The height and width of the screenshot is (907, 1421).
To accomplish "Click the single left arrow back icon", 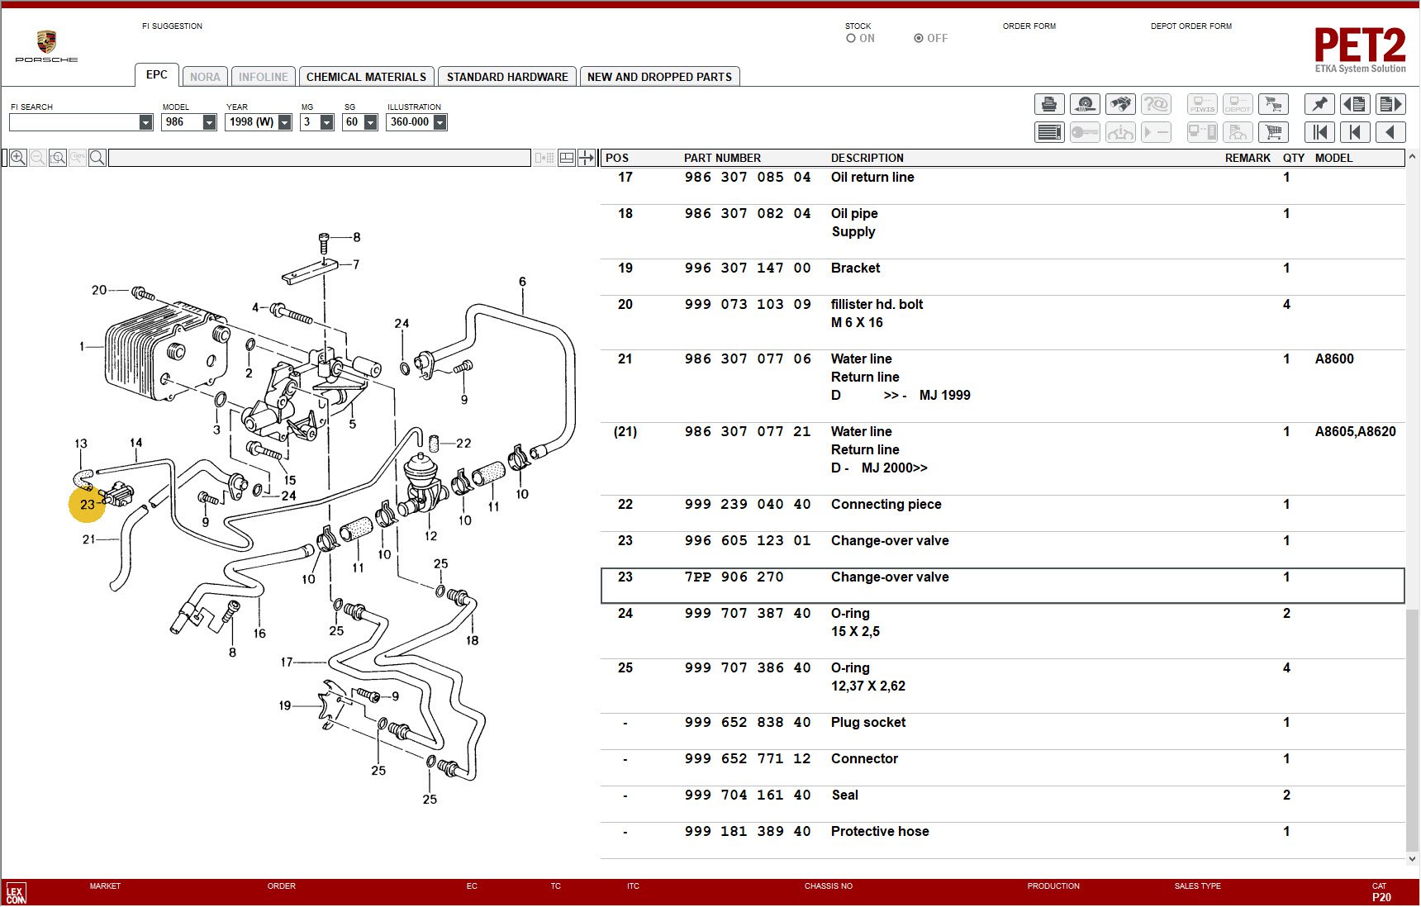I will pyautogui.click(x=1390, y=132).
